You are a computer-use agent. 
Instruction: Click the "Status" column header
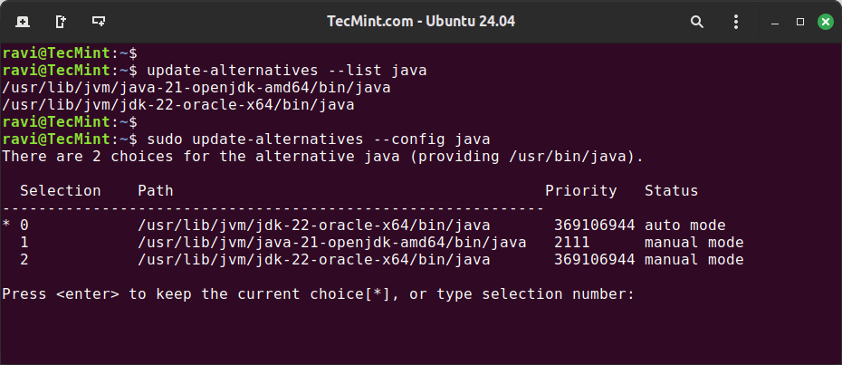coord(671,191)
